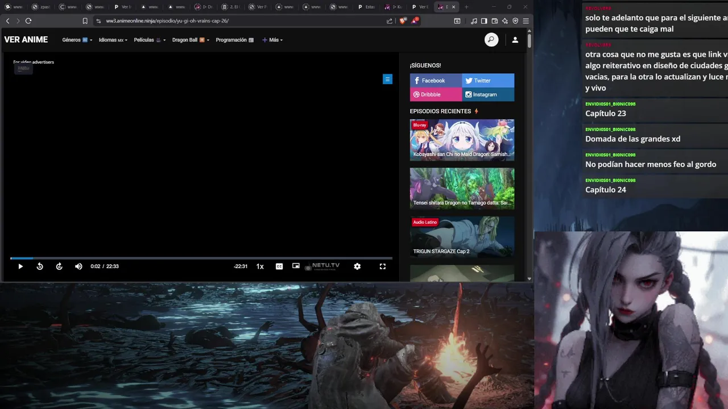Viewport: 728px width, 409px height.
Task: Open the music note playlist icon
Action: coord(474,21)
